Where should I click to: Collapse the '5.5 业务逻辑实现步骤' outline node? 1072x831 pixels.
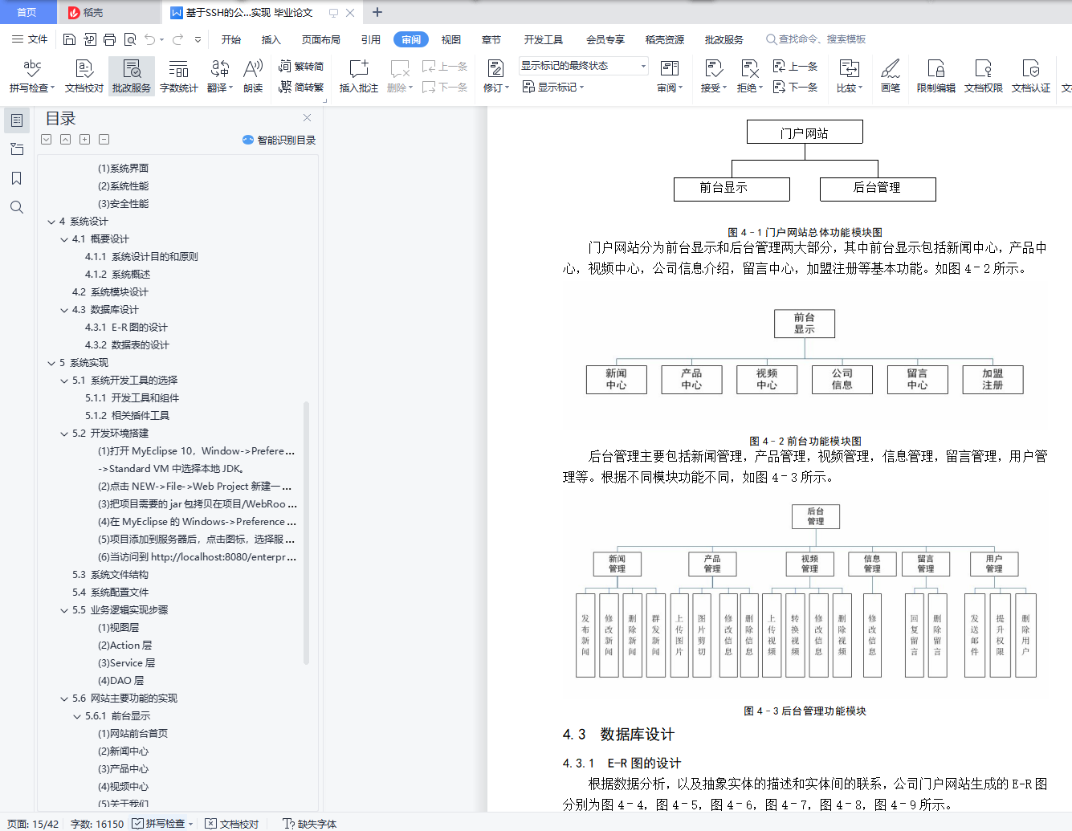[x=64, y=610]
